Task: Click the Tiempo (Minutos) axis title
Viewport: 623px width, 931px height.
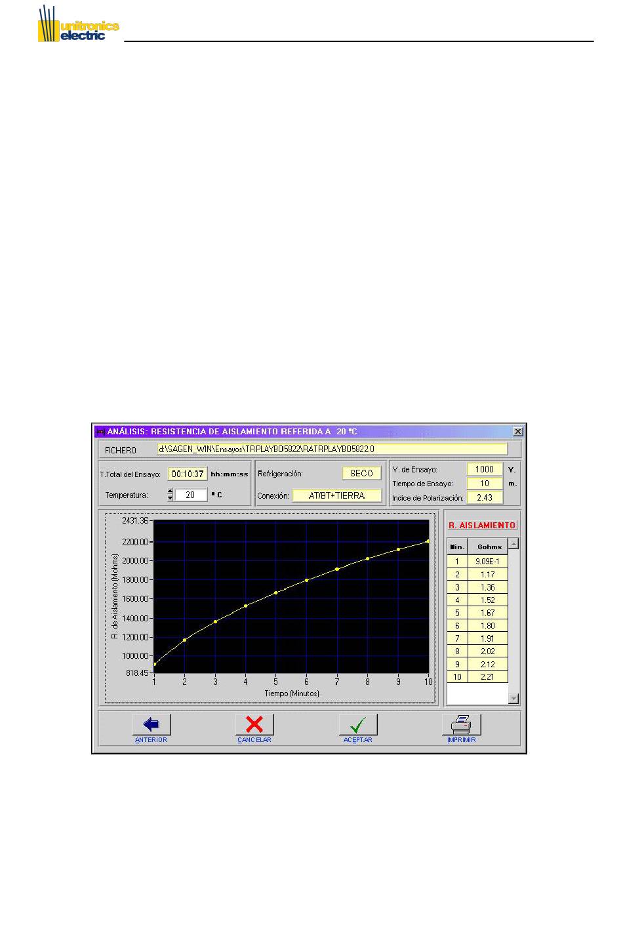Action: (x=292, y=693)
